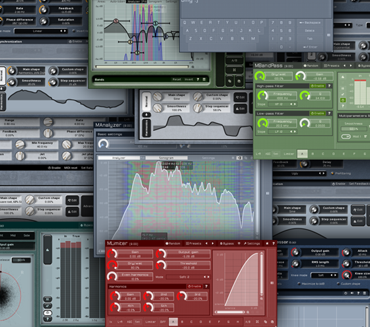This screenshot has height=327, width=370.
Task: Click the Settings tab in MAnalyzer
Action: 208,158
